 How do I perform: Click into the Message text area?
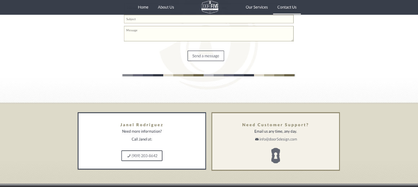(209, 33)
